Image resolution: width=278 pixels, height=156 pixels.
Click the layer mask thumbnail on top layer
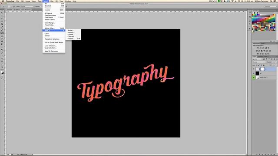point(262,69)
